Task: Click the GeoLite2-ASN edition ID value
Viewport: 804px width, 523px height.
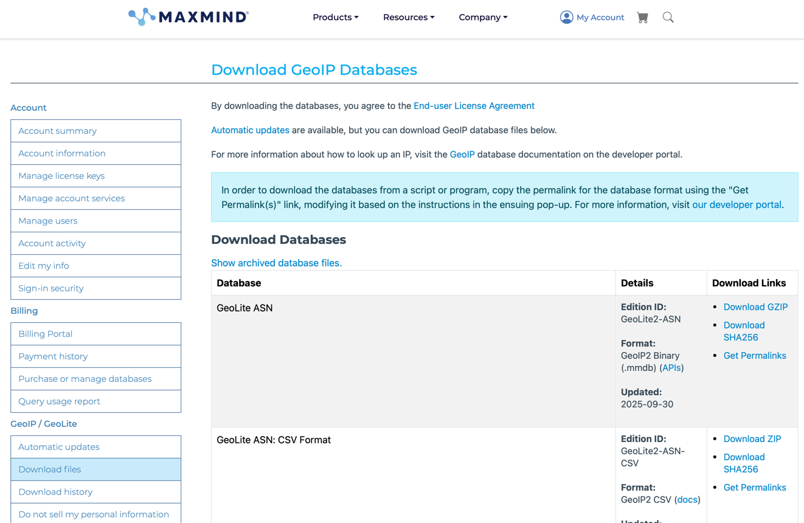Action: click(651, 319)
